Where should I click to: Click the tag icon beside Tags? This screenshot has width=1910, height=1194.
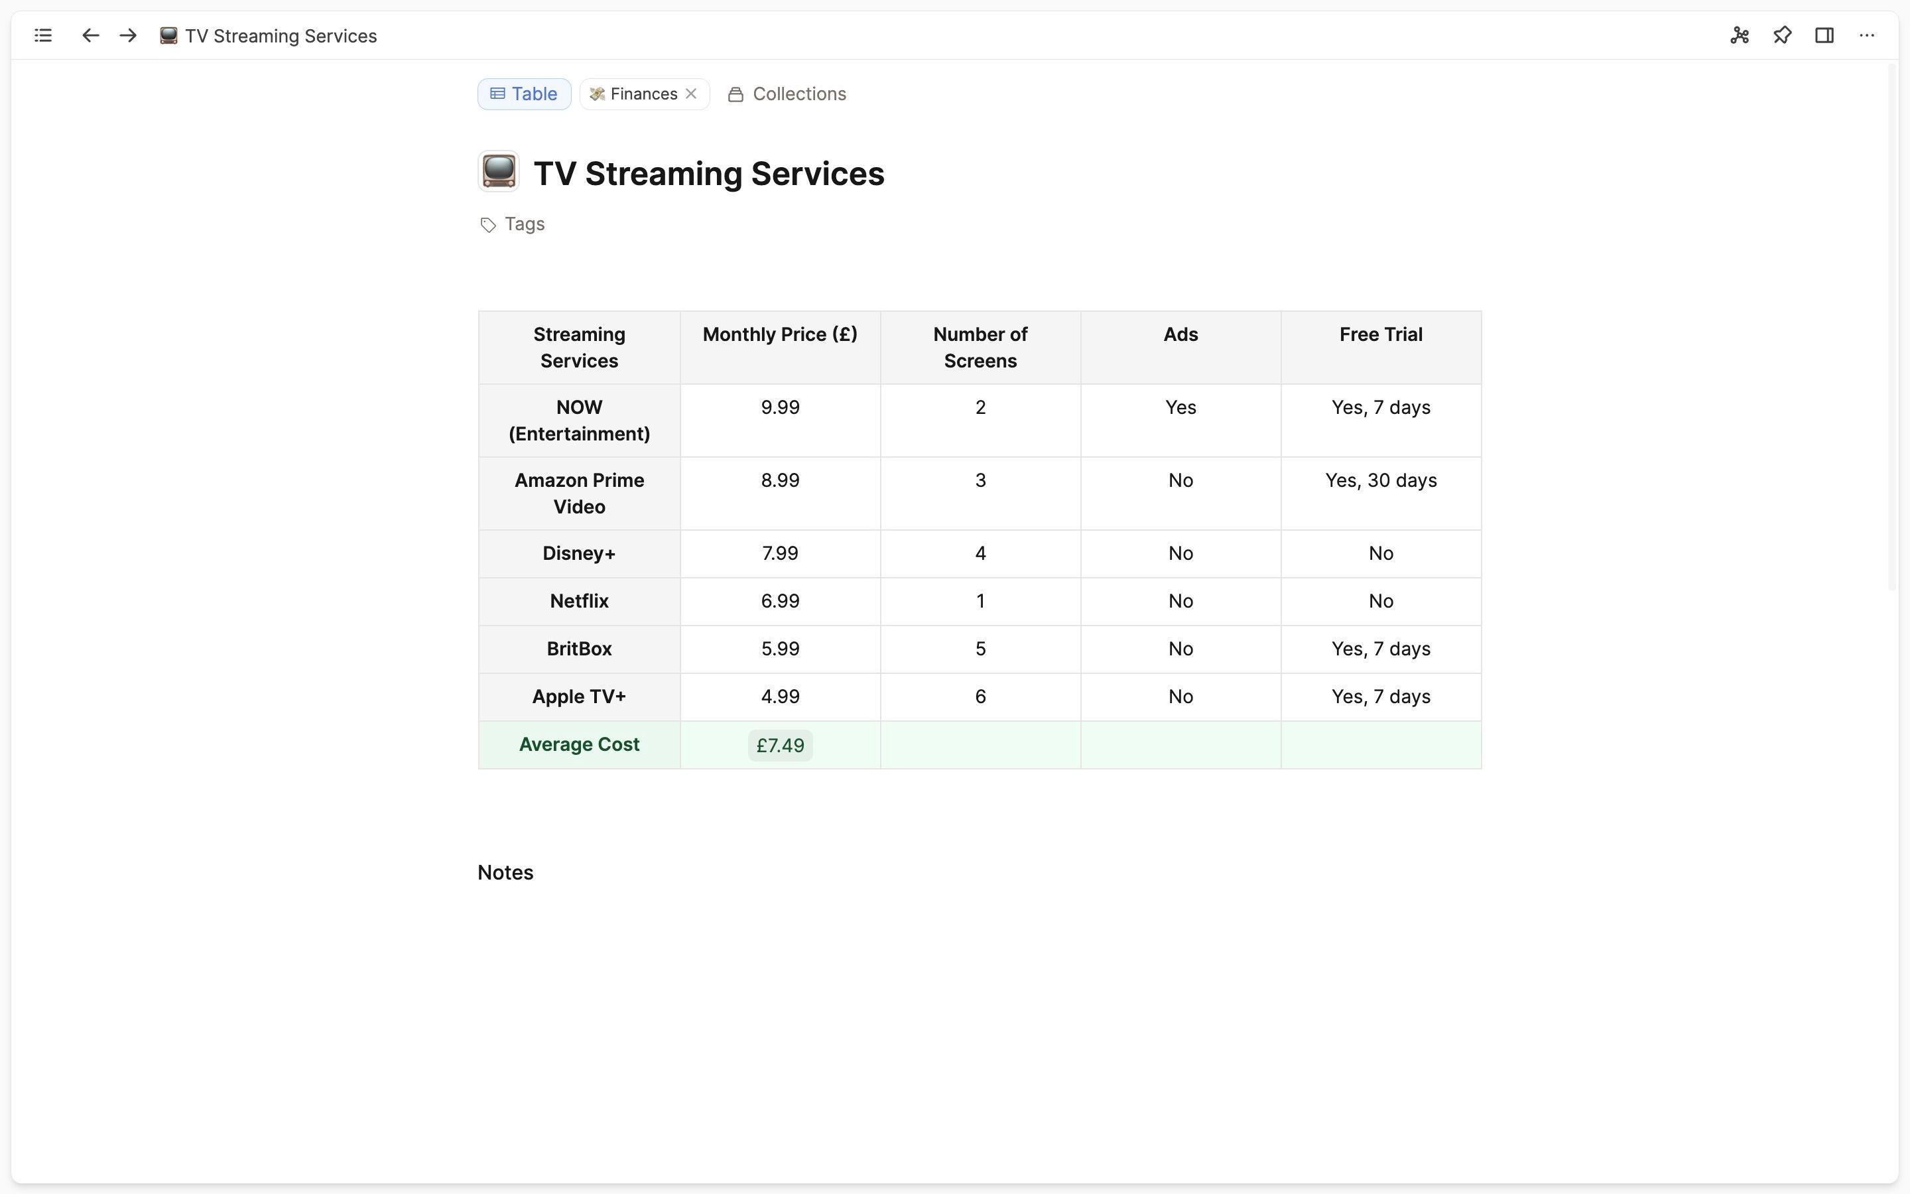[487, 225]
